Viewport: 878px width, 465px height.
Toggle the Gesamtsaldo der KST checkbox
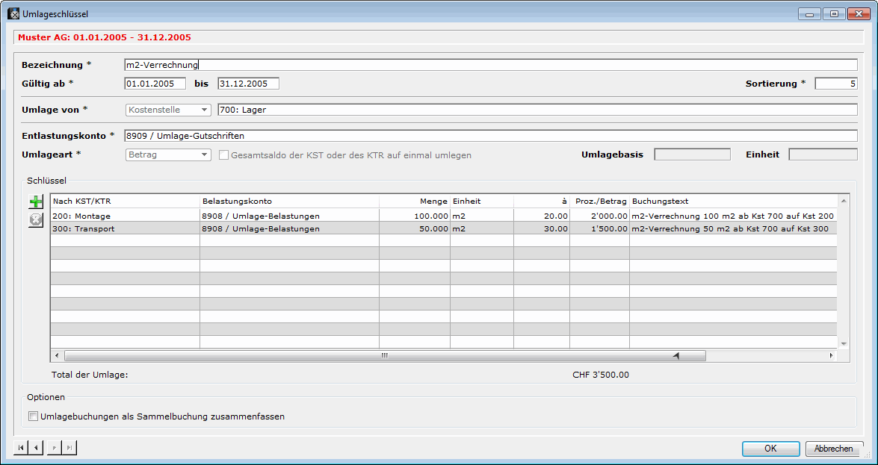(x=224, y=155)
